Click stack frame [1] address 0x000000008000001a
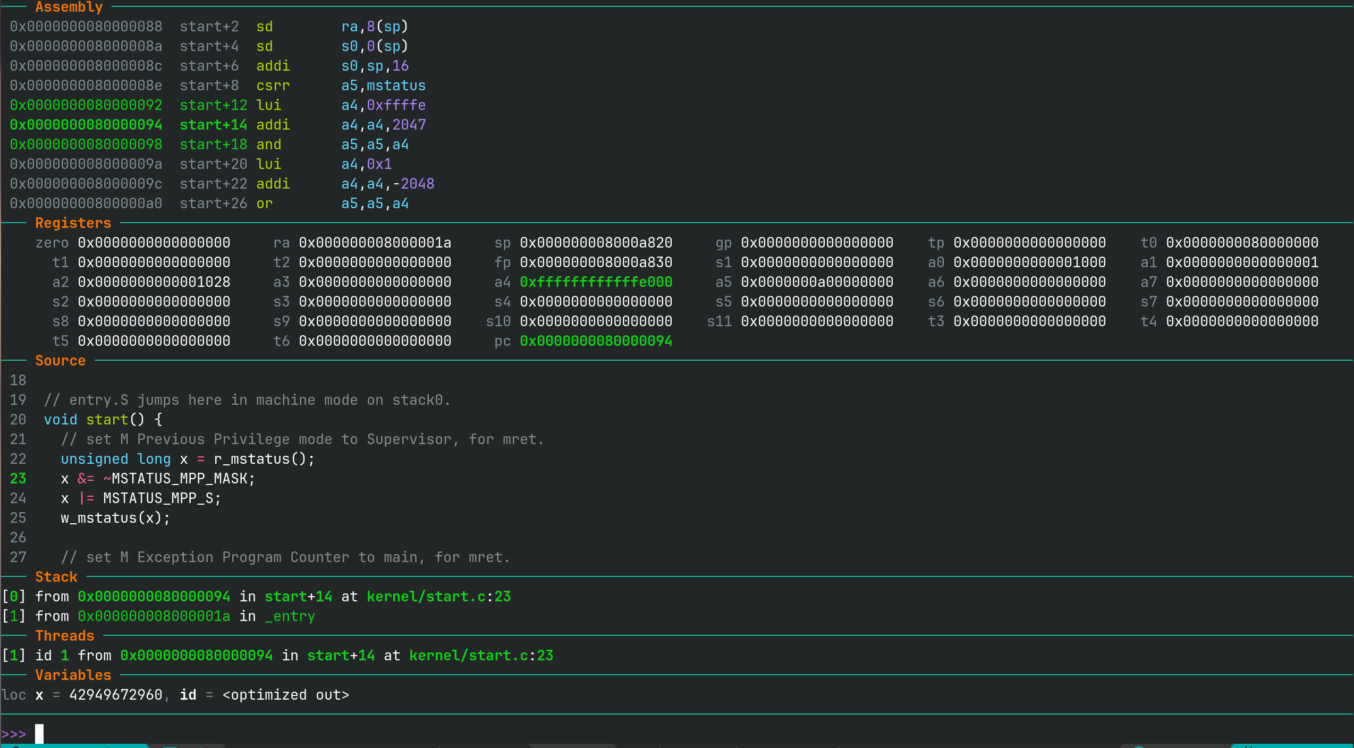1354x748 pixels. tap(154, 616)
